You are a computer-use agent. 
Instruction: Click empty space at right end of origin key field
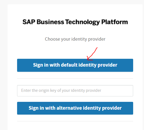(x=119, y=91)
